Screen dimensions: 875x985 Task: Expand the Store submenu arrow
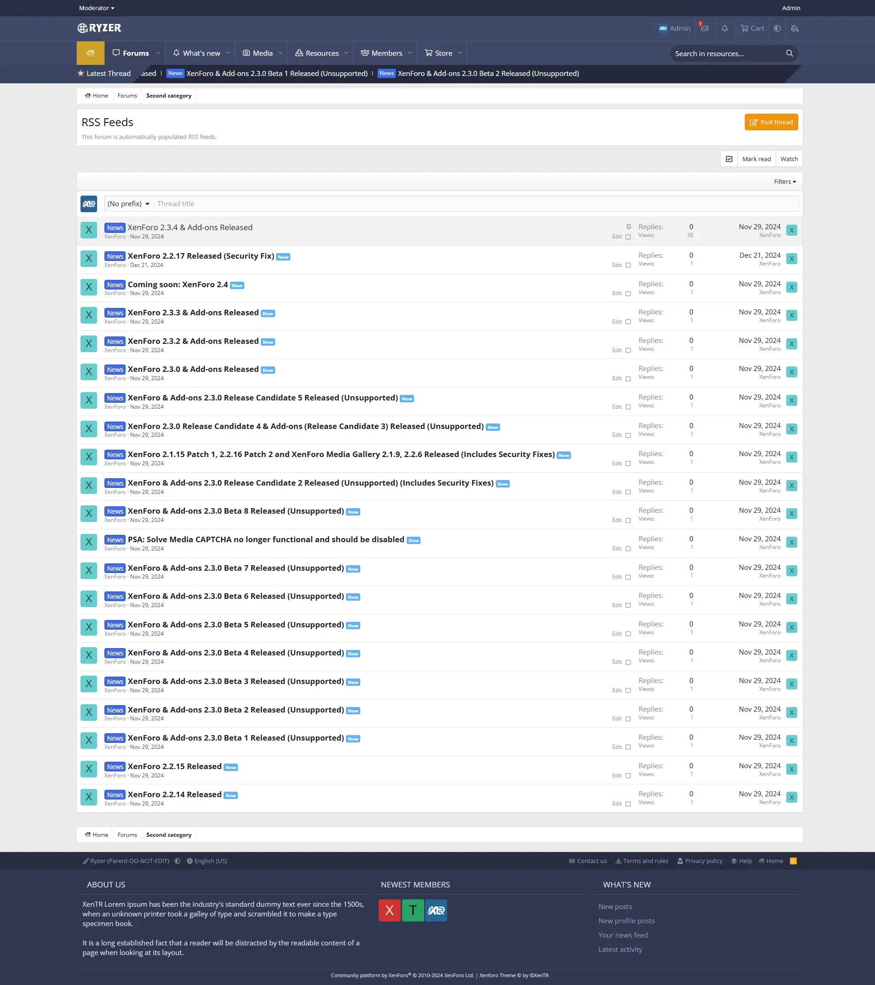coord(460,53)
